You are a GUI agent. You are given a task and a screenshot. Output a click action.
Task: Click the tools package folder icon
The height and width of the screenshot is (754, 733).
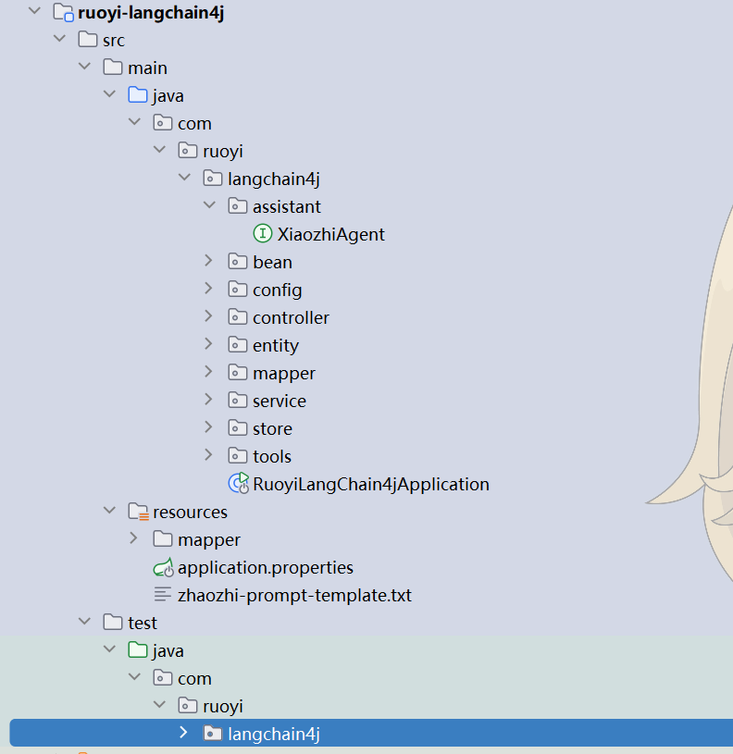point(238,456)
